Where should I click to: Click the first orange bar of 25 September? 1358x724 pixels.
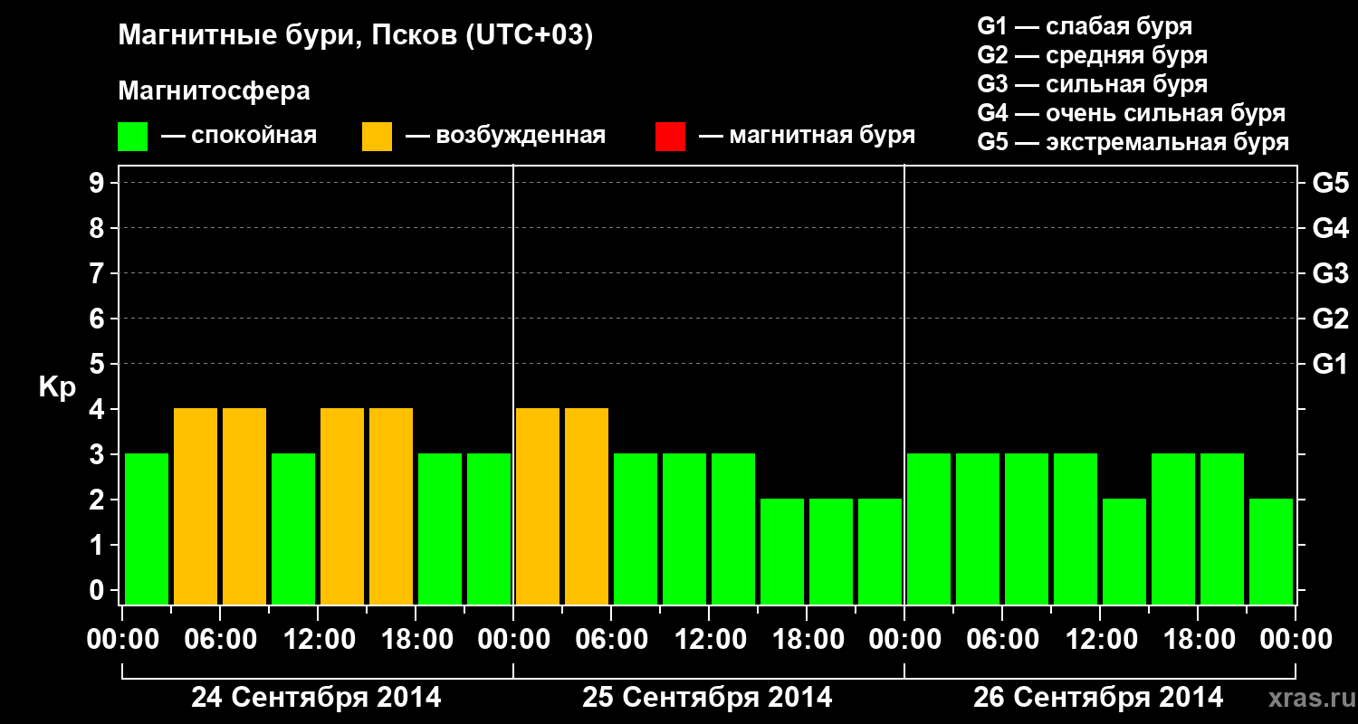click(x=538, y=506)
